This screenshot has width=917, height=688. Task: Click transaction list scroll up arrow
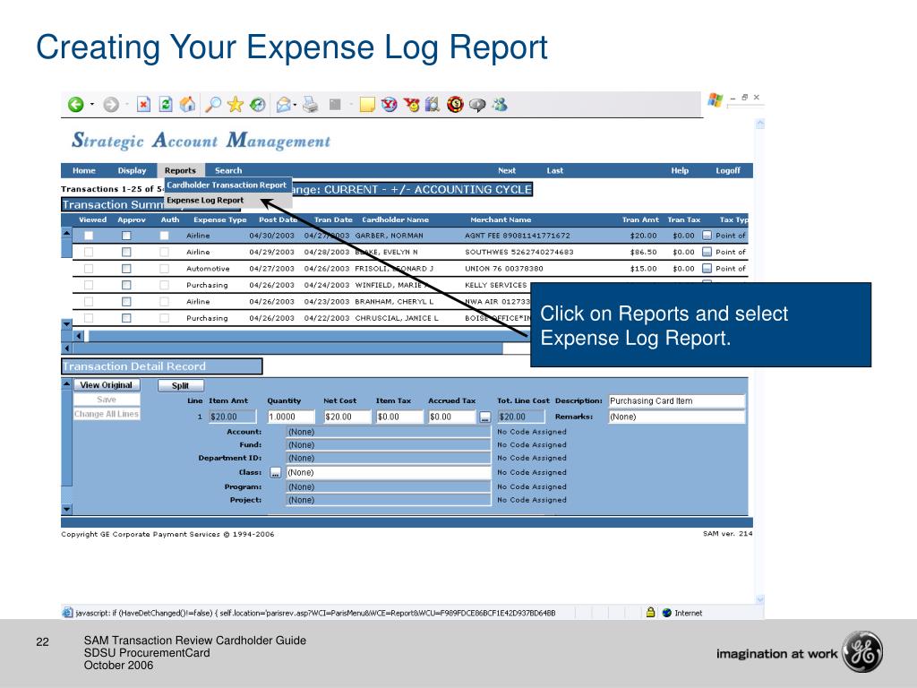click(x=66, y=233)
